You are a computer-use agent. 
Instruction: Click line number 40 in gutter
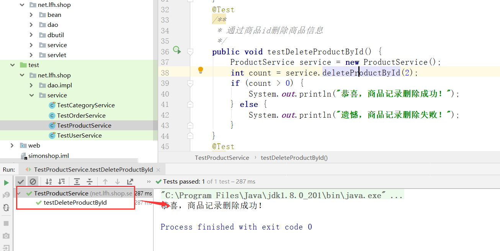tap(165, 94)
